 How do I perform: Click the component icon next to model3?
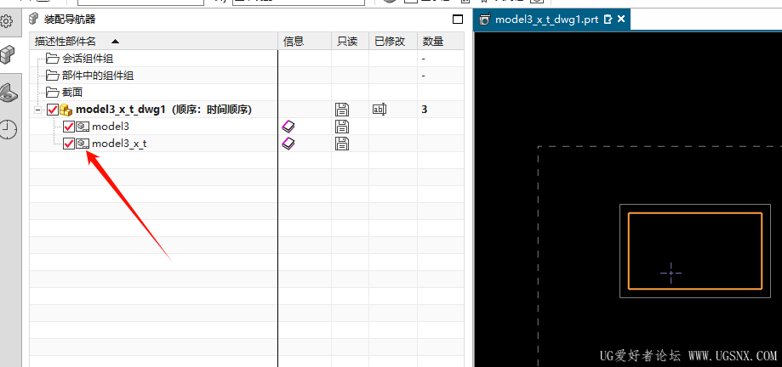pyautogui.click(x=83, y=127)
